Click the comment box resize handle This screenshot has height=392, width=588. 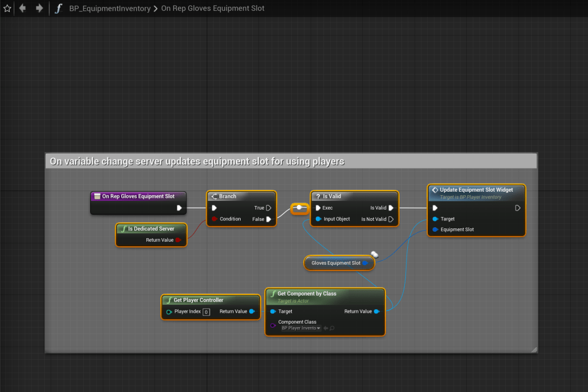pos(533,349)
